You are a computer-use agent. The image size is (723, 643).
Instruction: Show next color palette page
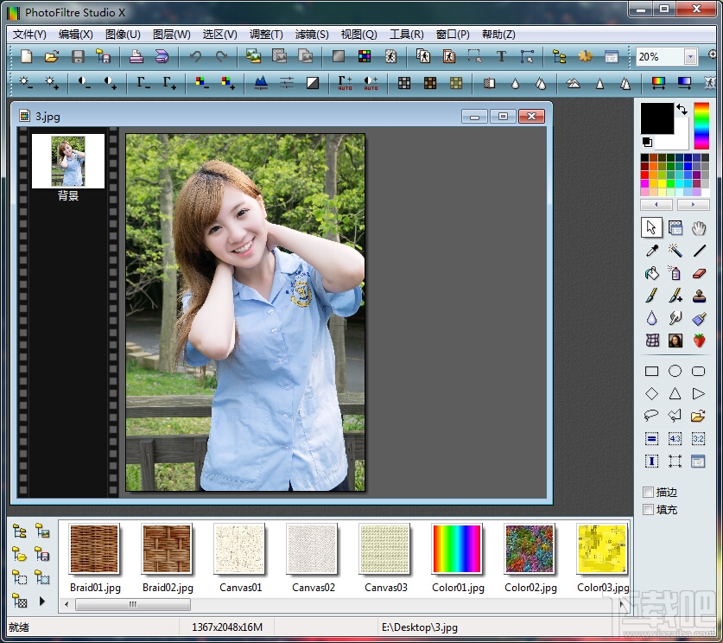(x=693, y=205)
